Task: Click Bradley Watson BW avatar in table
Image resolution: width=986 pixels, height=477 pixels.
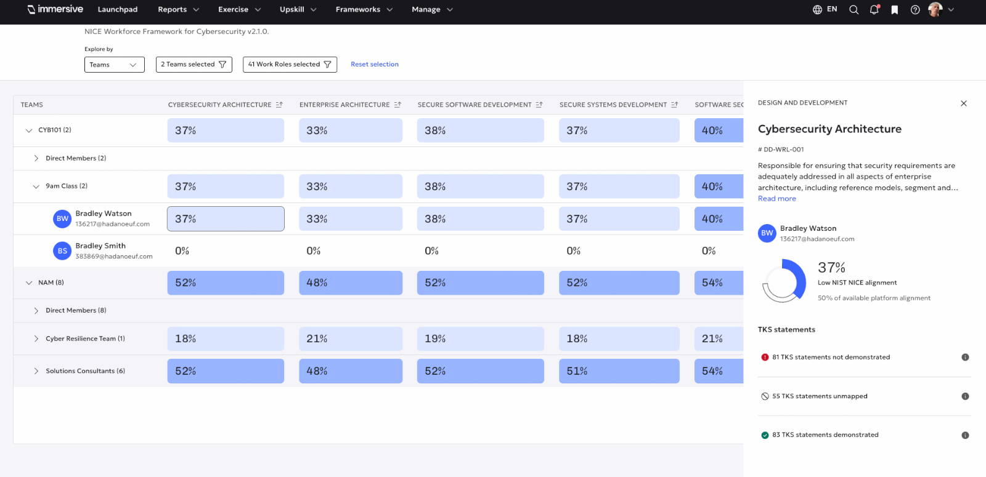Action: [x=62, y=218]
